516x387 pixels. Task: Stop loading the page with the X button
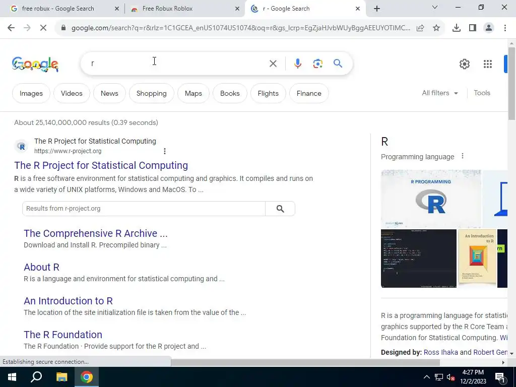43,28
